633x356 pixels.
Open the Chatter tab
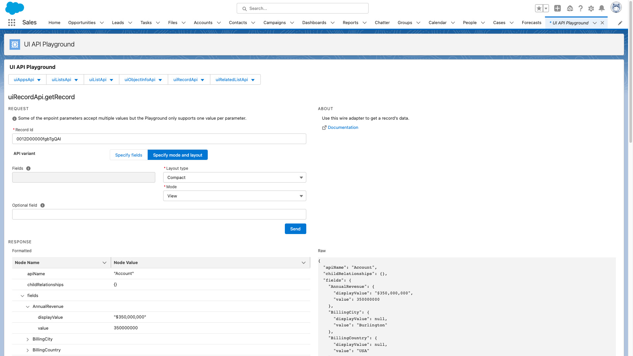(382, 22)
